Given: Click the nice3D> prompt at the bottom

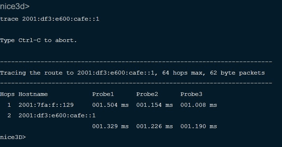Looking at the screenshot, I should pos(13,137).
